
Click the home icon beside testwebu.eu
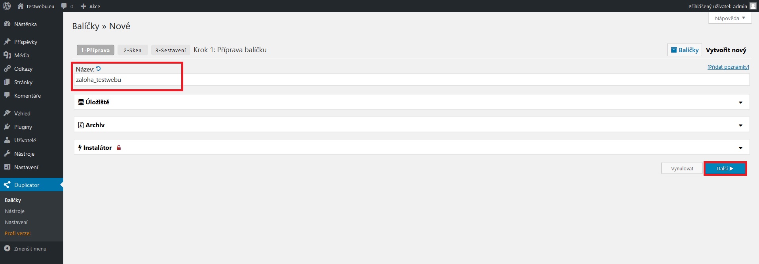coord(21,6)
